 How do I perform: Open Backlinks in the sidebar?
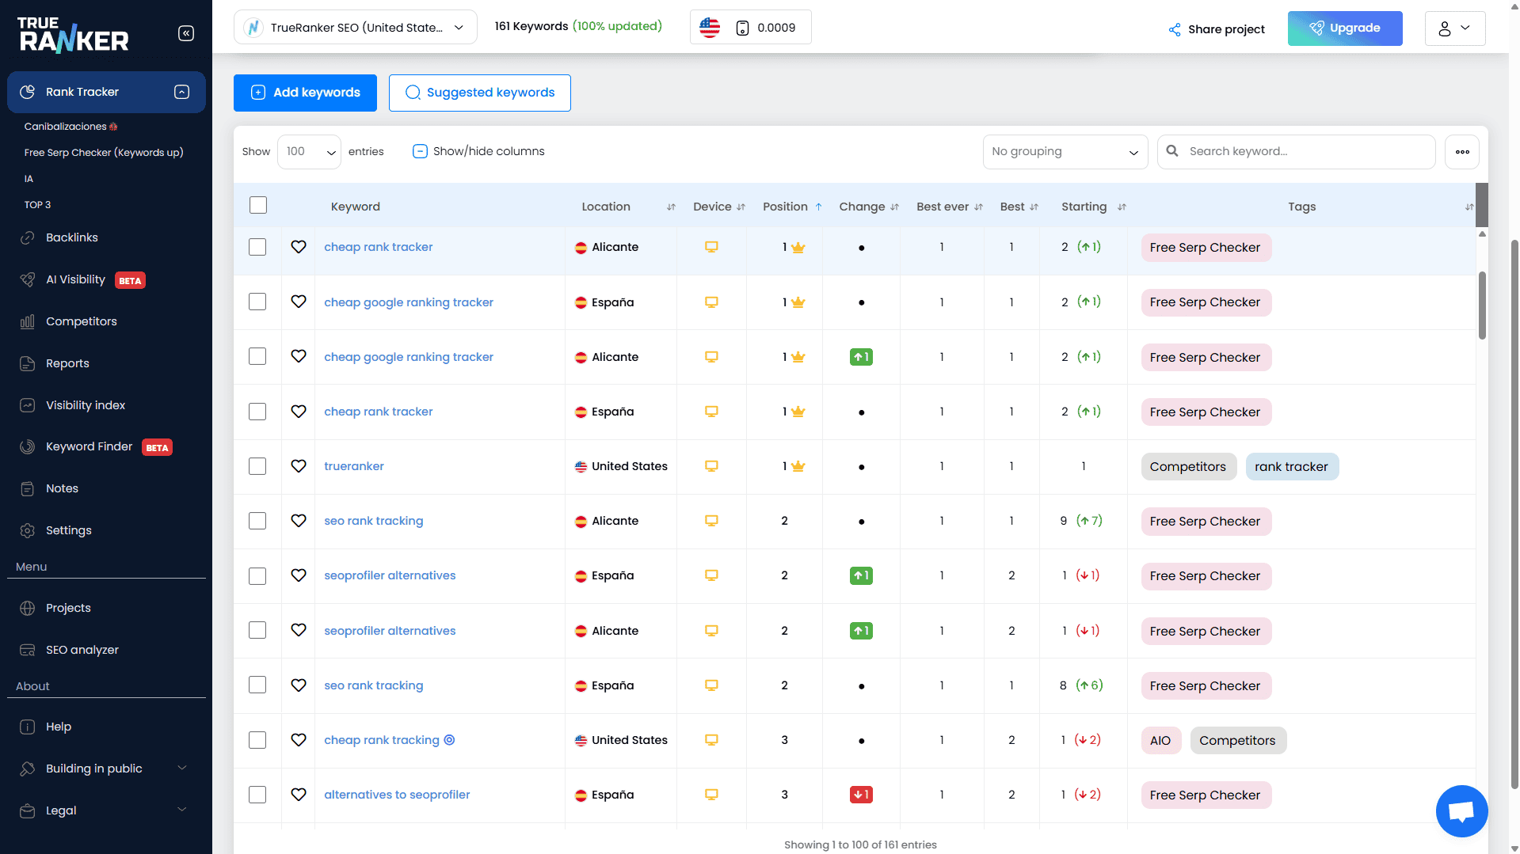click(72, 237)
